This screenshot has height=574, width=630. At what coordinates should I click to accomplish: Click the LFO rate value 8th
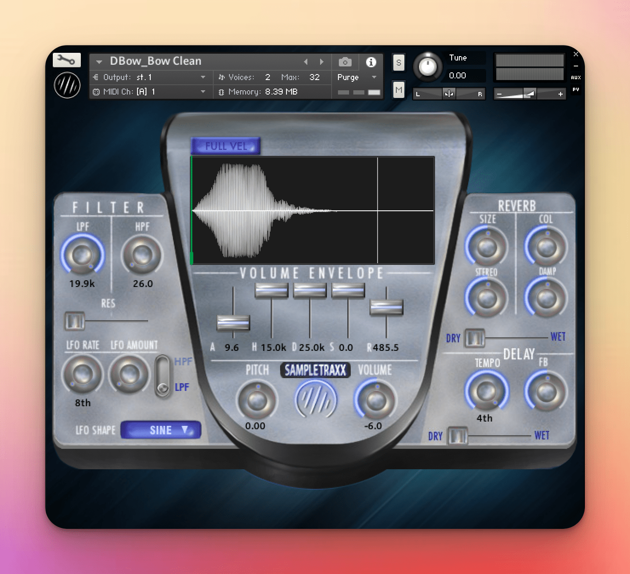pyautogui.click(x=83, y=403)
